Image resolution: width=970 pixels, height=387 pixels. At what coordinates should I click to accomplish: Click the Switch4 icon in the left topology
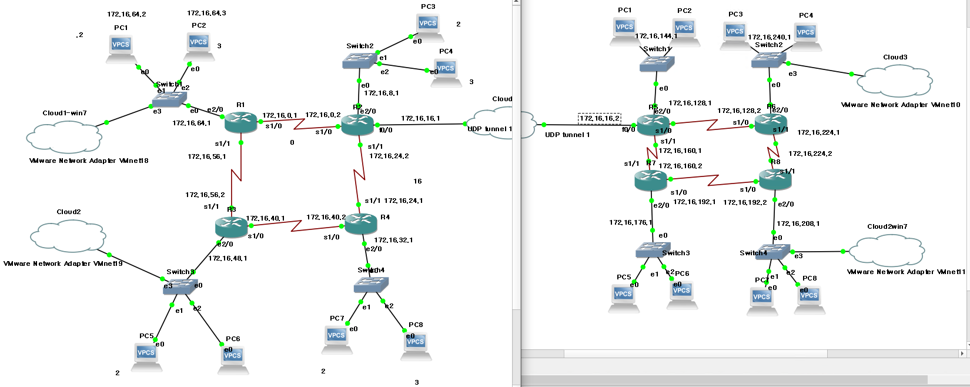click(371, 285)
